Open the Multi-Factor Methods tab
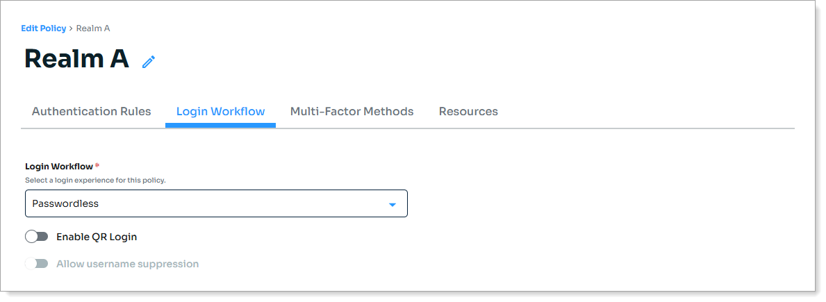The height and width of the screenshot is (302, 826). tap(352, 111)
